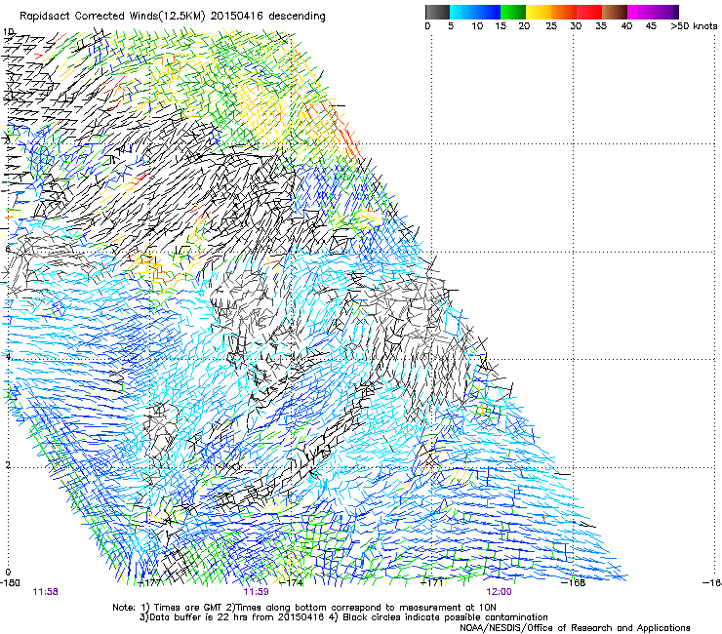The height and width of the screenshot is (634, 722).
Task: Click the 11:59 time label
Action: (x=256, y=592)
